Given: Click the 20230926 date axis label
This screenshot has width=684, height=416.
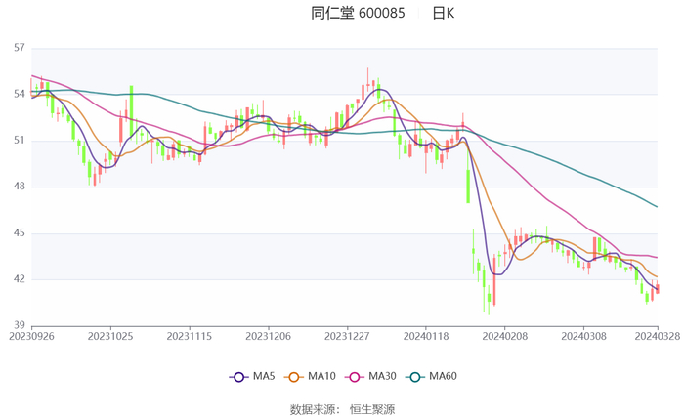Looking at the screenshot, I should pos(32,335).
